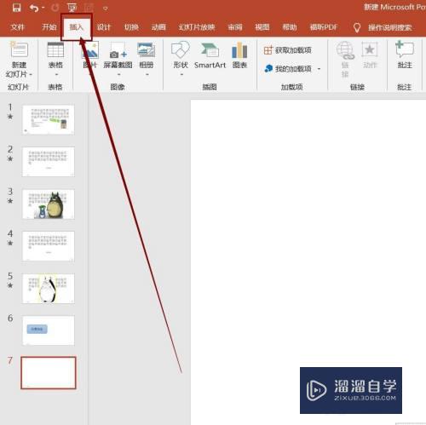Image resolution: width=426 pixels, height=425 pixels.
Task: Click the 图表 chart icon
Action: 239,50
